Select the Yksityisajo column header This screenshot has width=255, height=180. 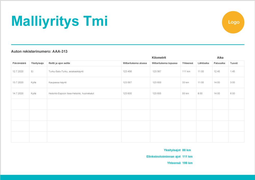click(x=37, y=63)
